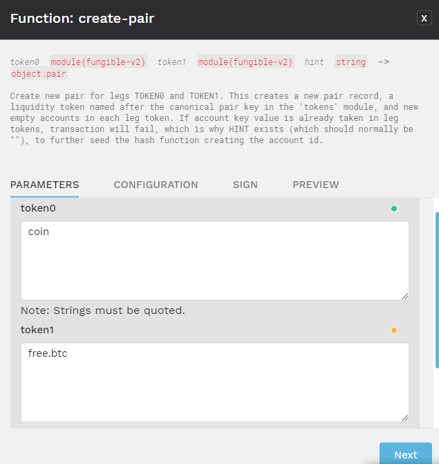Click the orange status dot beside token1
The image size is (439, 464).
[394, 331]
